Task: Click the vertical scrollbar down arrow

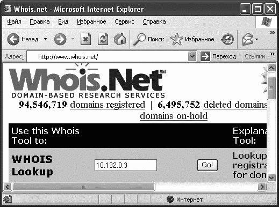Action: (x=271, y=178)
